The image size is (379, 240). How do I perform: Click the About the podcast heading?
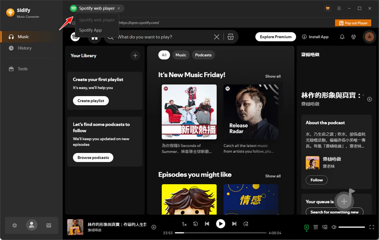[325, 123]
